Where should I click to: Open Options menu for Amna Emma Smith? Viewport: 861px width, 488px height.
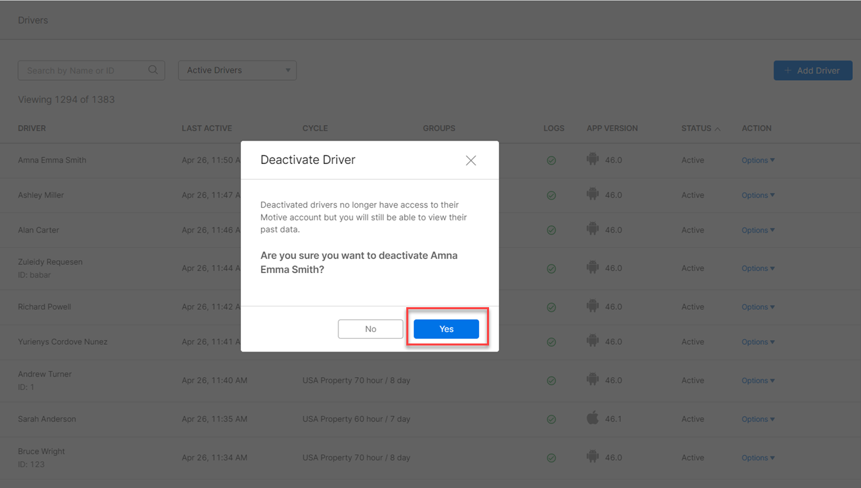point(758,161)
